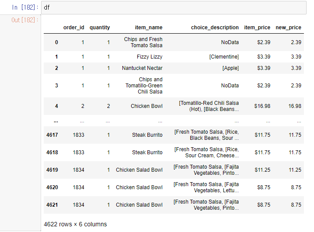The width and height of the screenshot is (314, 232).
Task: Click the In [182] prompt label
Action: point(25,7)
